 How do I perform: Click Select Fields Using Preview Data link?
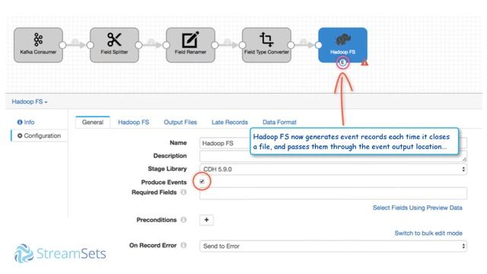click(x=418, y=208)
